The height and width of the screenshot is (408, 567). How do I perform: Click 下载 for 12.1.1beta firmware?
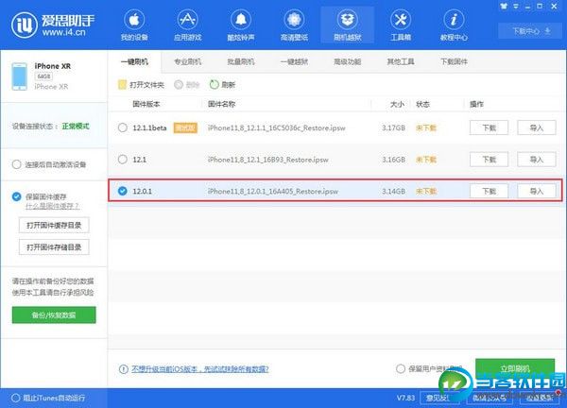[x=489, y=127]
